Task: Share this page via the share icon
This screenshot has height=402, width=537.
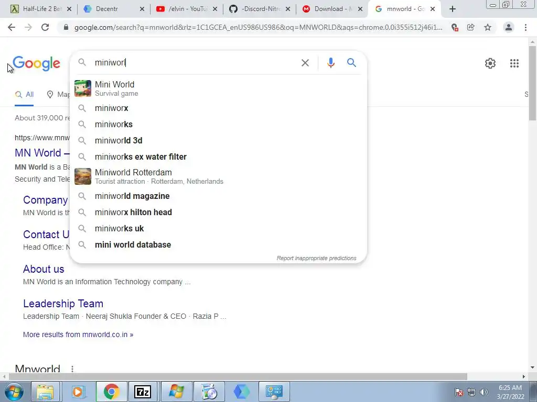Action: pos(471,27)
